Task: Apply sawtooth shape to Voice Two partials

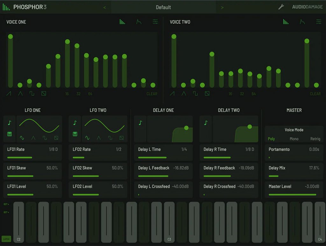Action: click(x=172, y=93)
